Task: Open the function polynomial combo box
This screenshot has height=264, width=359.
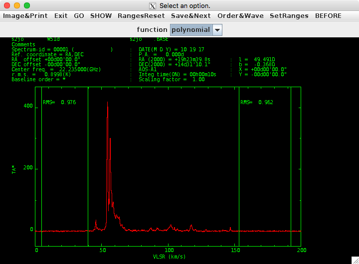Action: tap(196, 30)
